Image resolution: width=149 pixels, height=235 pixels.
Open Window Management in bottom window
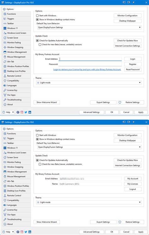16,172
